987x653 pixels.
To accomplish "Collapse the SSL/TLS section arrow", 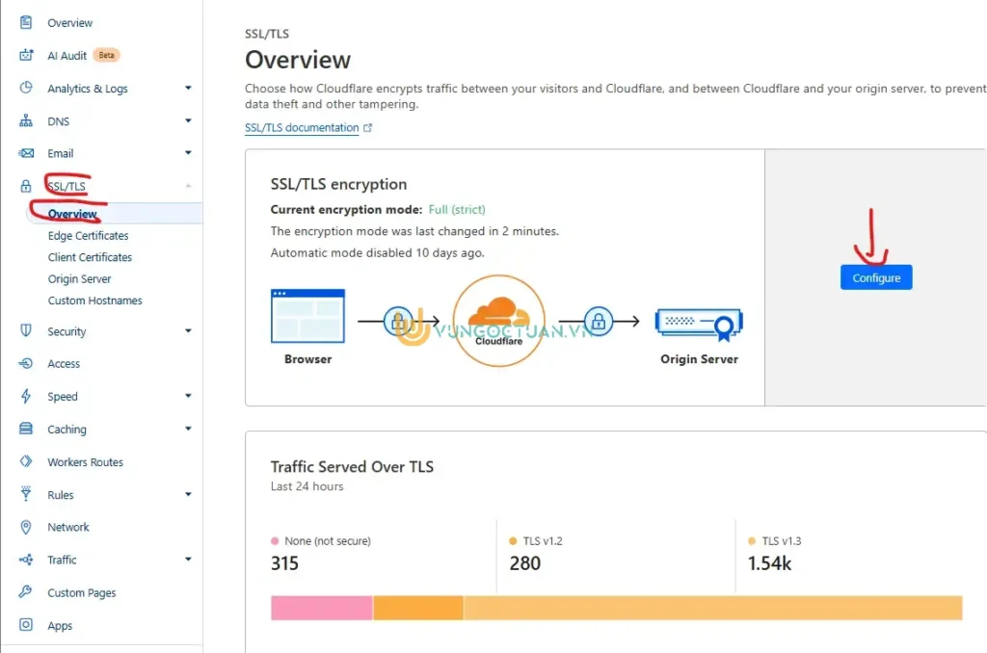I will tap(188, 186).
